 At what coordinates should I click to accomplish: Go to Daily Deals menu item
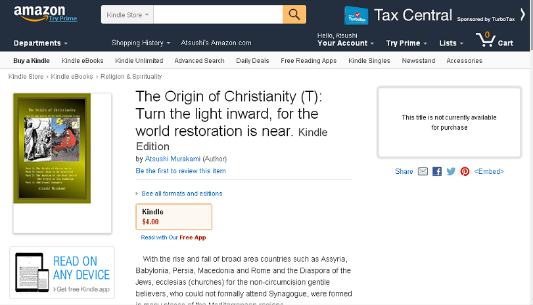coord(252,61)
